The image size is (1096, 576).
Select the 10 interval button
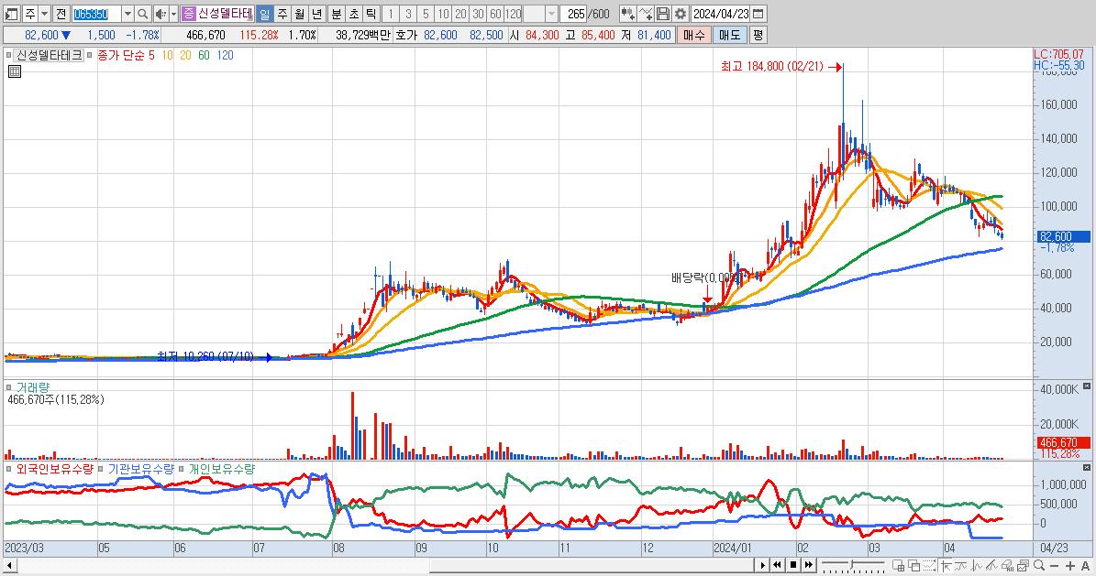pos(443,14)
